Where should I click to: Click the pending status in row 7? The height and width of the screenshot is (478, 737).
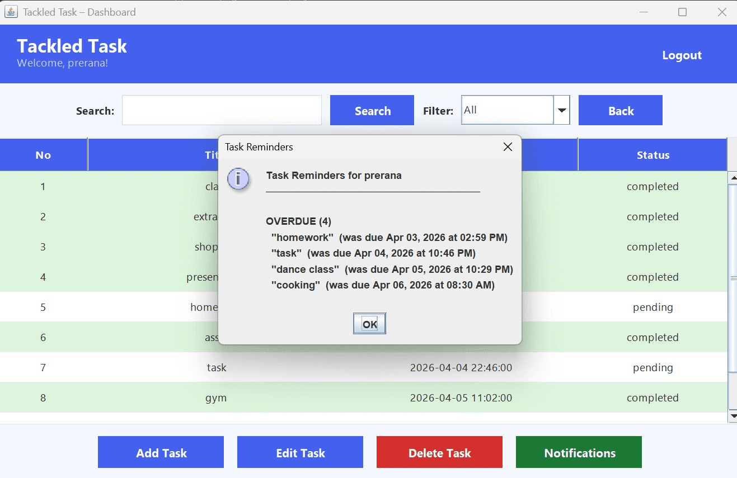tap(652, 367)
